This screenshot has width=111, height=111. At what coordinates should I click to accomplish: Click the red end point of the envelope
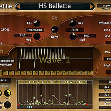87,104
